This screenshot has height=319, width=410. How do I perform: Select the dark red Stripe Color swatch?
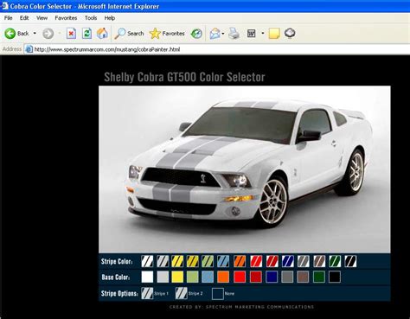[272, 261]
